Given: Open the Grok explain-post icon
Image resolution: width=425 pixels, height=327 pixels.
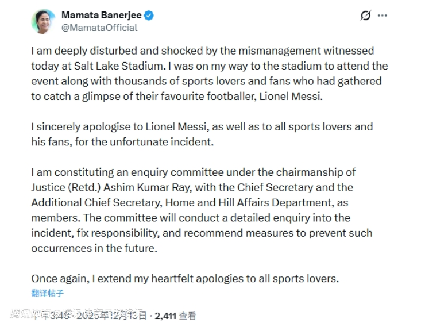Looking at the screenshot, I should 365,16.
